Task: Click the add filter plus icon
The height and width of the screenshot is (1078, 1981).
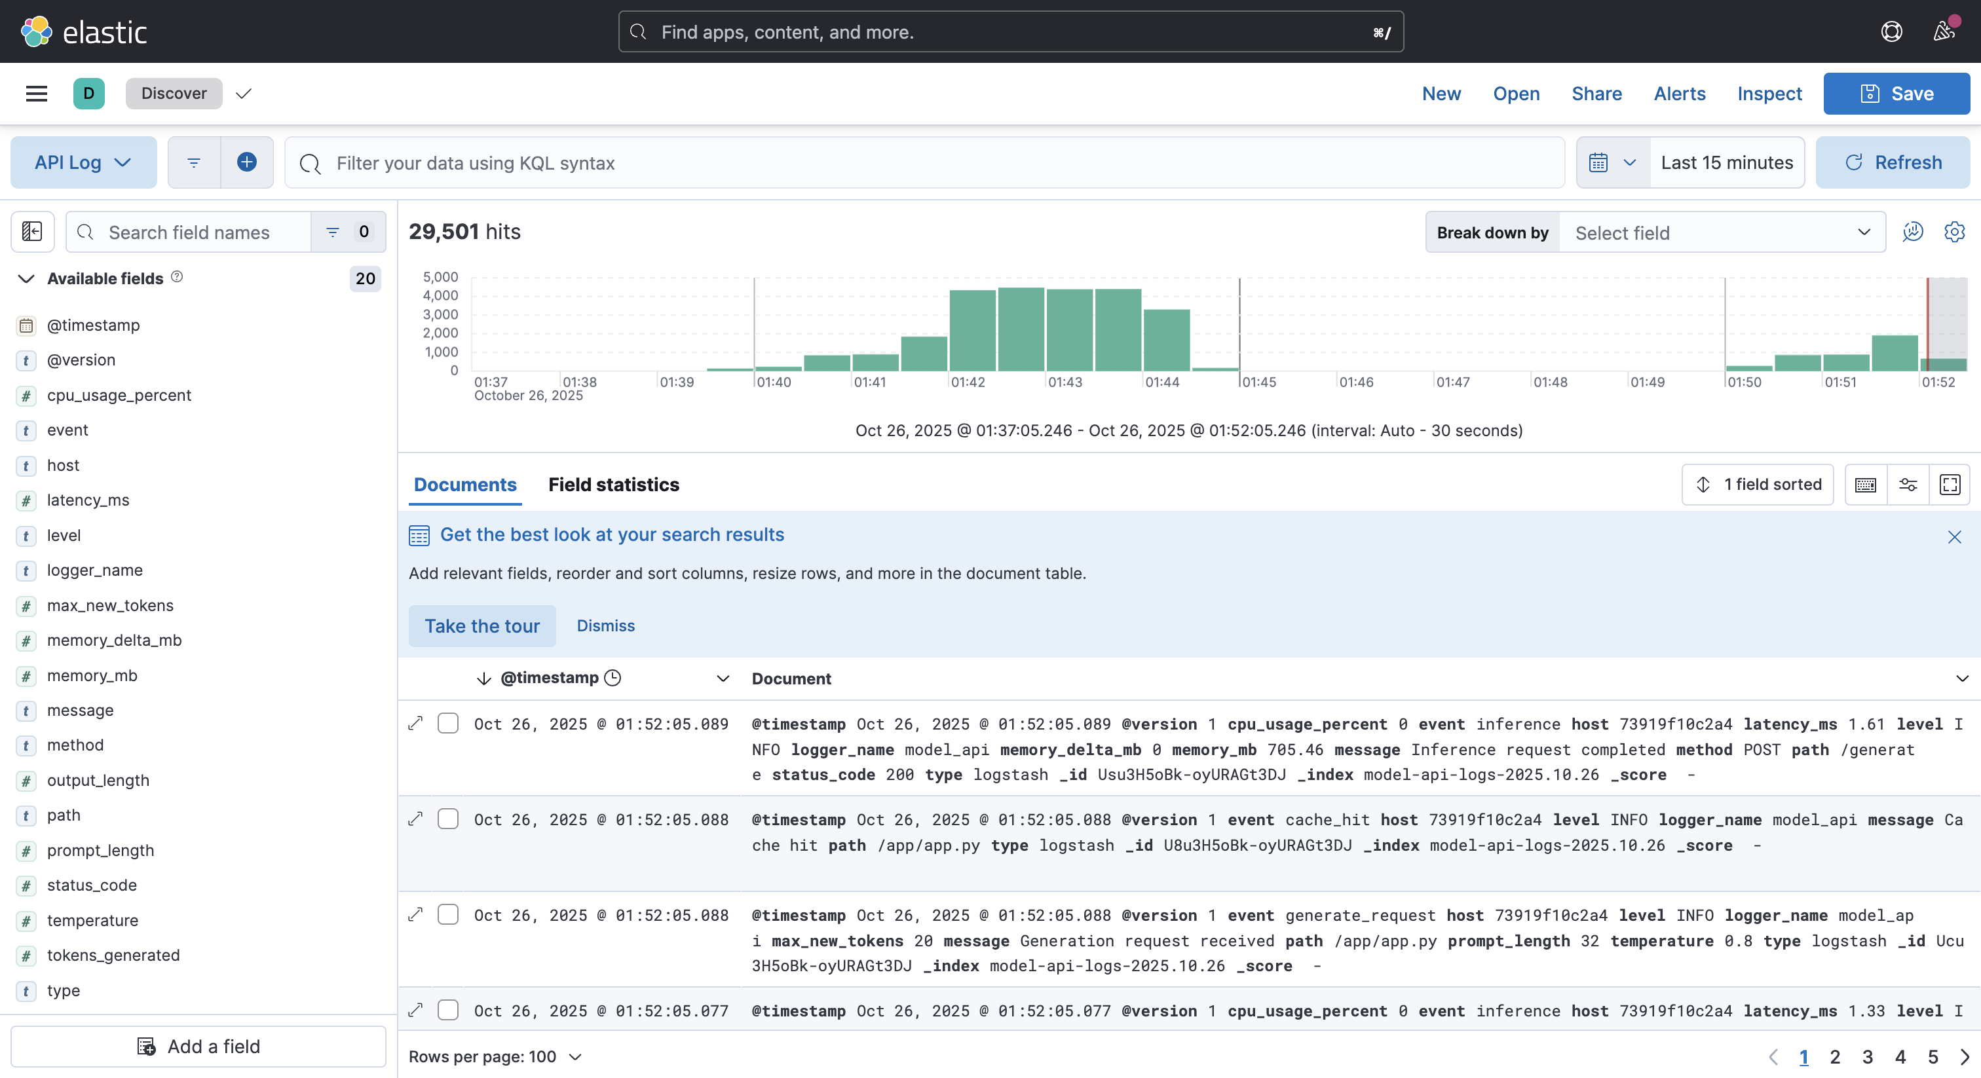Action: [x=246, y=162]
